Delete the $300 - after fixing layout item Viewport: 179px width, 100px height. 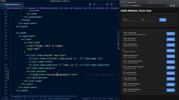(x=171, y=84)
